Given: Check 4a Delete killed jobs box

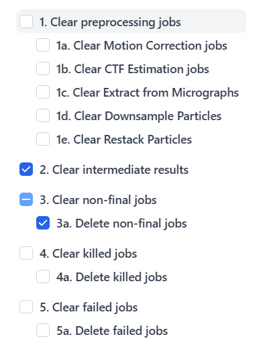Looking at the screenshot, I should (x=43, y=277).
